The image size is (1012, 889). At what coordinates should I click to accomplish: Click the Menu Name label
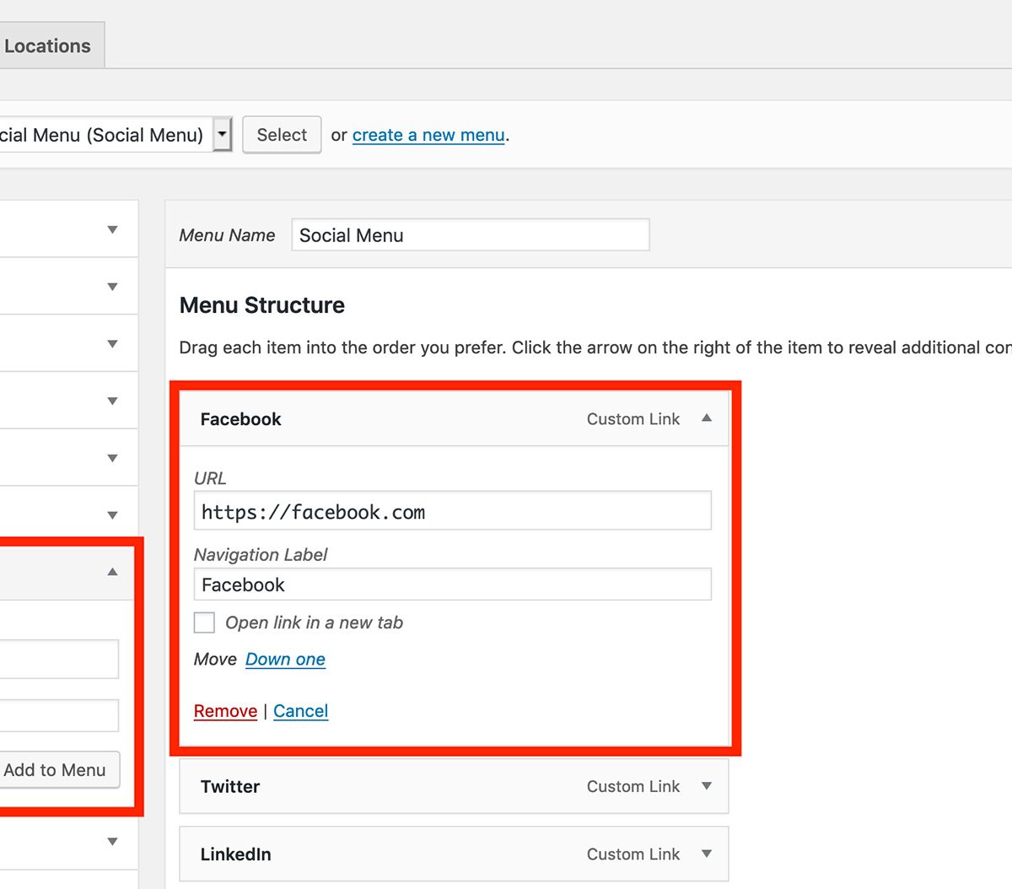[227, 235]
